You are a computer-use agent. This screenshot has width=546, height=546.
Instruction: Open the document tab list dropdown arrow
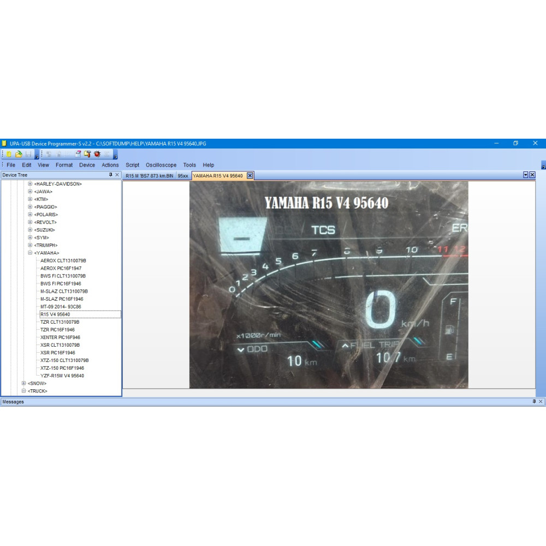[x=526, y=175]
